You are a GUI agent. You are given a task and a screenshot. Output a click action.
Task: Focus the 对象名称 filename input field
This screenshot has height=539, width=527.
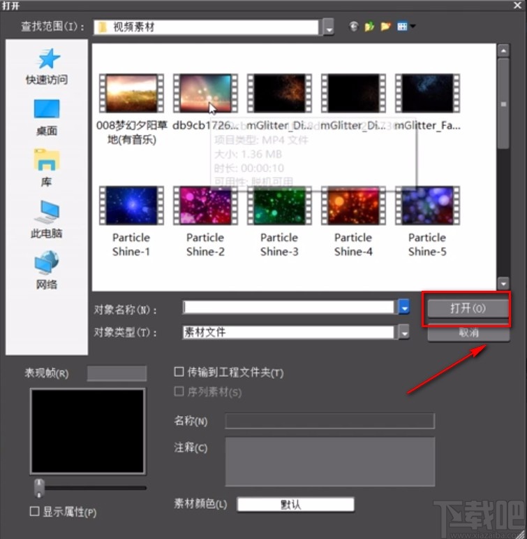pyautogui.click(x=288, y=308)
